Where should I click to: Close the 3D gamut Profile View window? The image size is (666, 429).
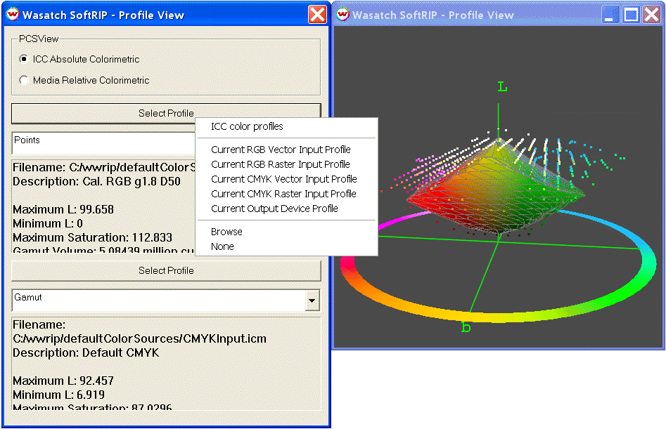pos(651,15)
